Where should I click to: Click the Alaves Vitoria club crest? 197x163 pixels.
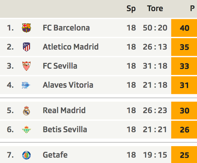(x=26, y=85)
